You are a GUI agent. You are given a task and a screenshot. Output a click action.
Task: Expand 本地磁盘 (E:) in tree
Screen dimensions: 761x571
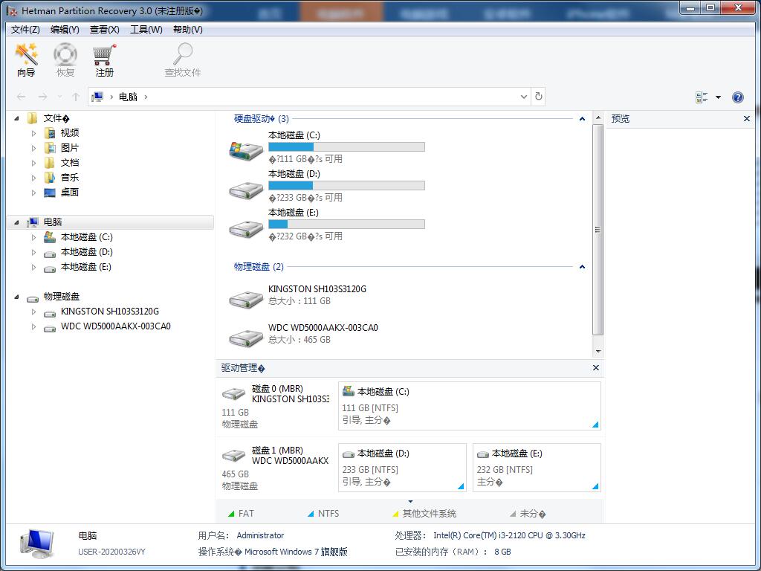(33, 267)
